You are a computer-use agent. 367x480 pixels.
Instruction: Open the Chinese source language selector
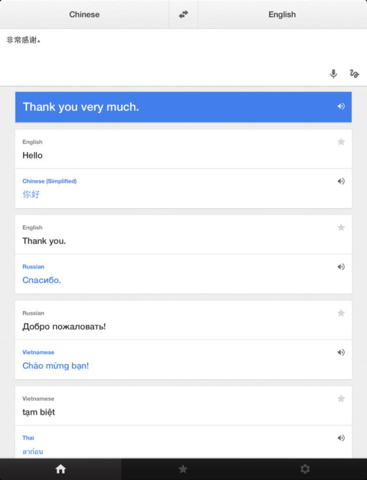click(84, 14)
